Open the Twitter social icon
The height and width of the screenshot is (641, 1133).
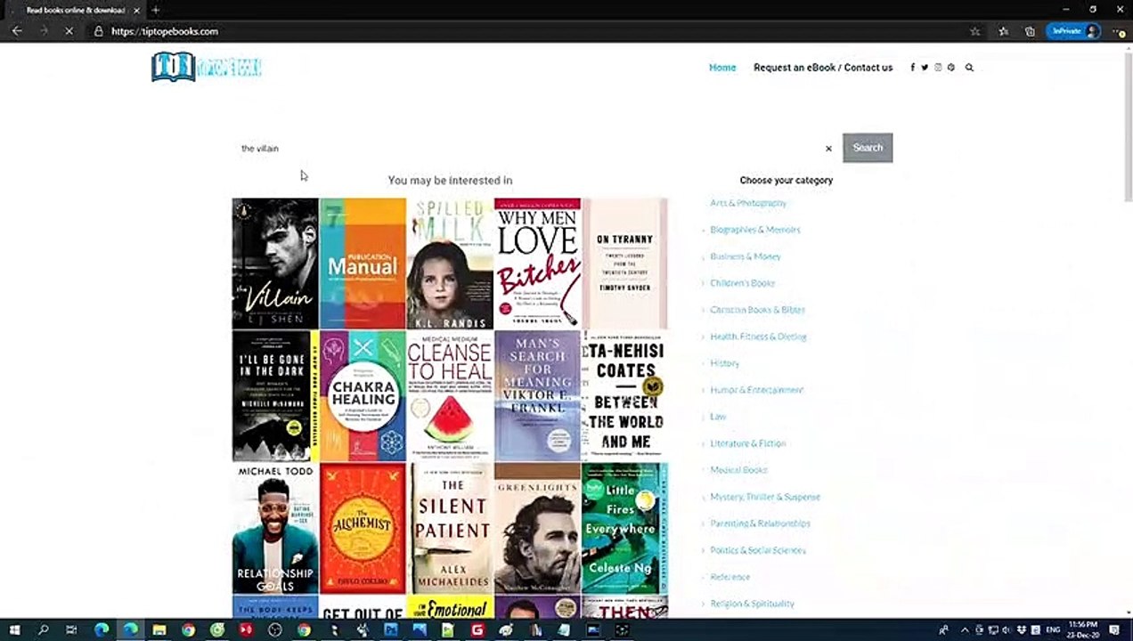click(x=925, y=68)
